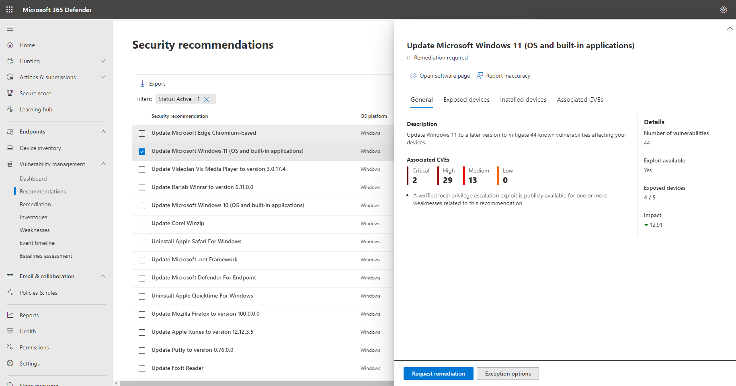Check the Update Microsoft Edge Chromium-based checkbox
The height and width of the screenshot is (386, 736).
pos(142,133)
